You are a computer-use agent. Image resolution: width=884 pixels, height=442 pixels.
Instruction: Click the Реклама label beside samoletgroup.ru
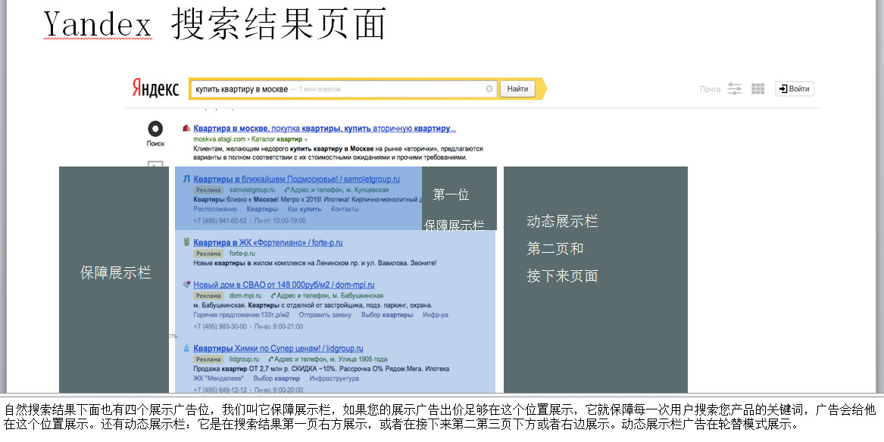click(x=208, y=190)
